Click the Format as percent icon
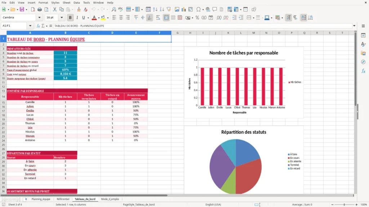 (197, 18)
